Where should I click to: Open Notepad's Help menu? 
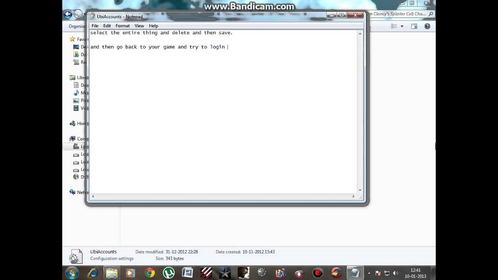[x=154, y=26]
